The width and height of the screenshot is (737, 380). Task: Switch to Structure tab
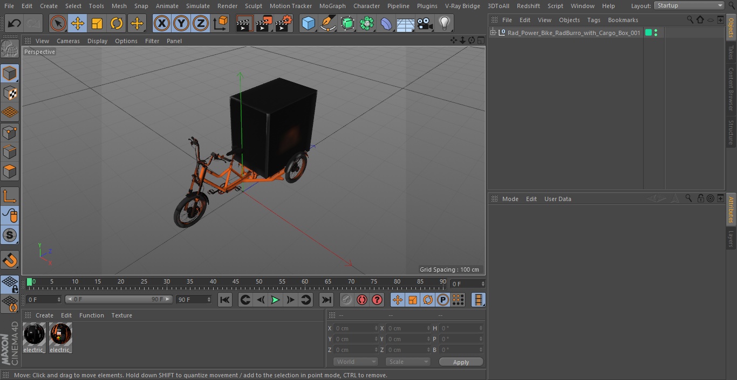tap(731, 132)
